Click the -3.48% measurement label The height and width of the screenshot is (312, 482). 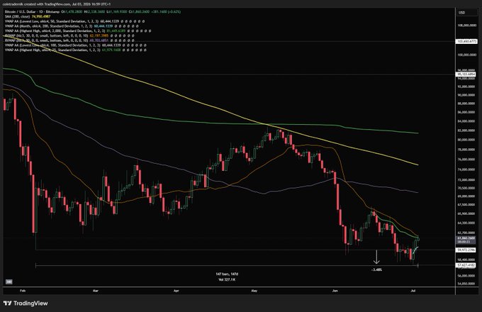[376, 269]
